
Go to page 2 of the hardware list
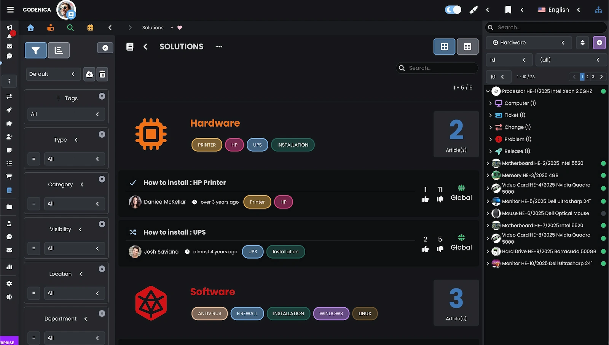click(x=587, y=77)
